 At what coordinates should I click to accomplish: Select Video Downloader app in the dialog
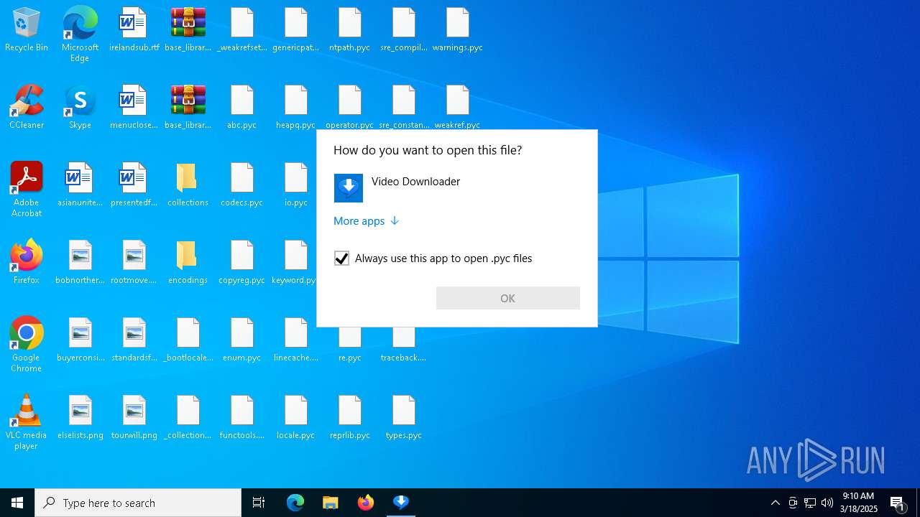point(456,188)
